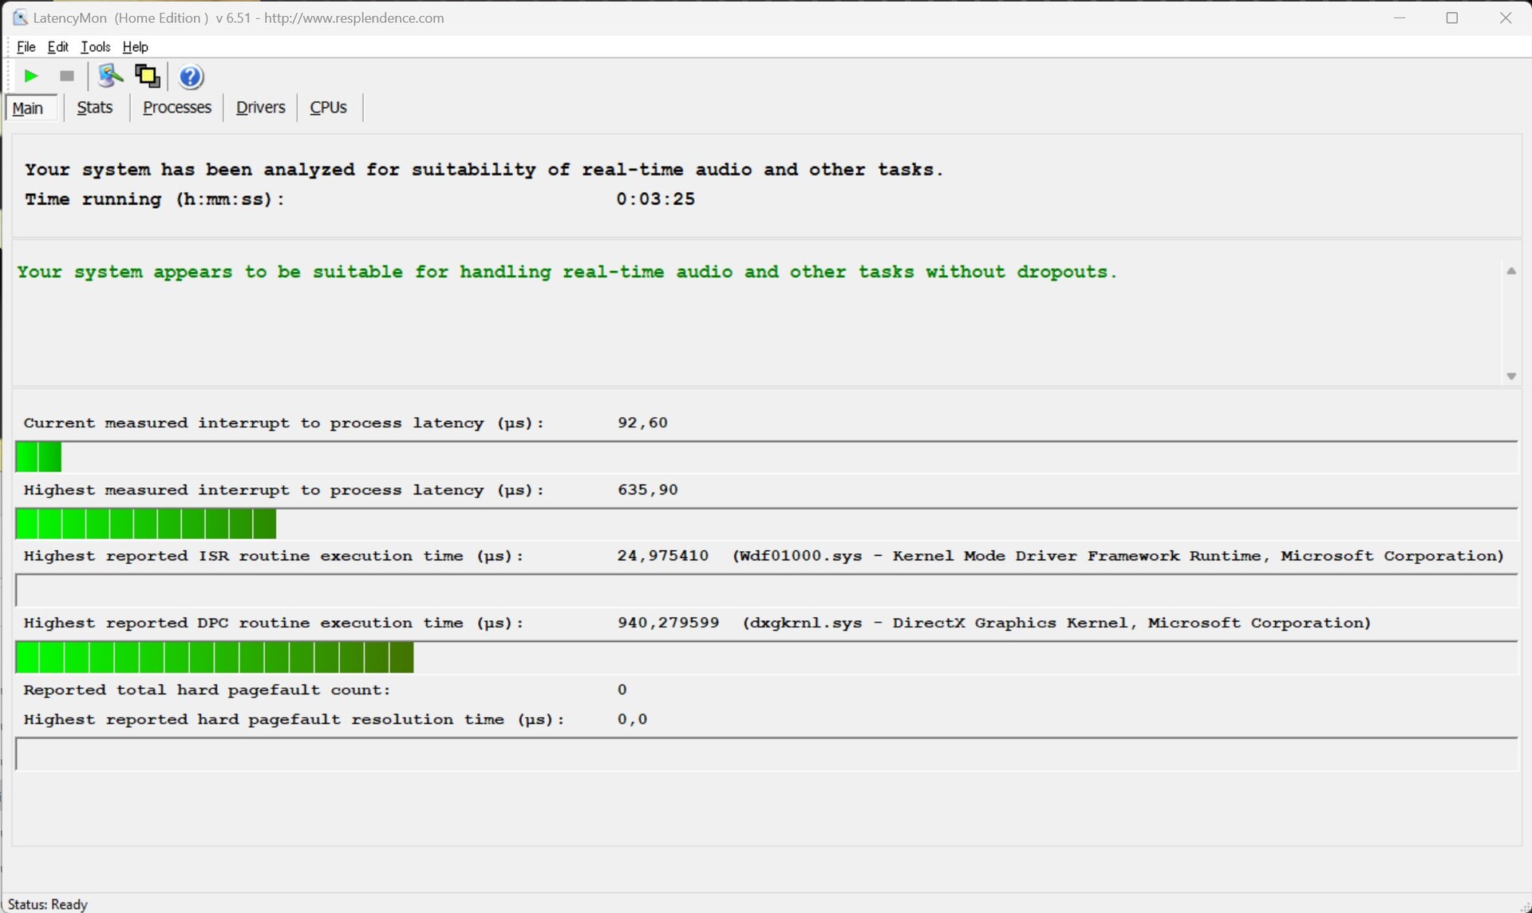Open the Help menu
The image size is (1532, 913).
[136, 47]
